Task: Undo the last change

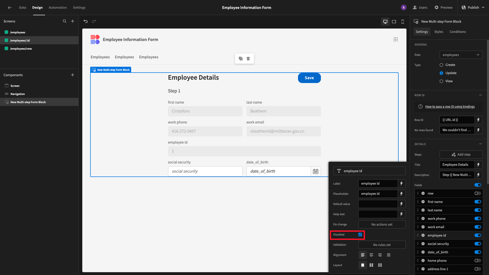Action: (86, 21)
